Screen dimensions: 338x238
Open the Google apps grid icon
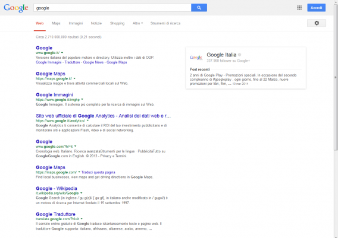[x=299, y=8]
